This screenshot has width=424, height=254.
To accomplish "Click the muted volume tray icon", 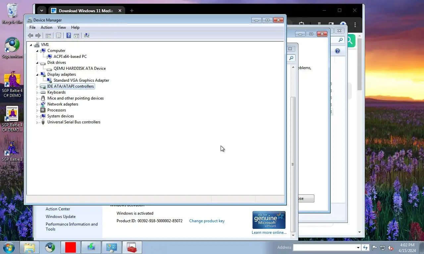I will click(x=391, y=247).
